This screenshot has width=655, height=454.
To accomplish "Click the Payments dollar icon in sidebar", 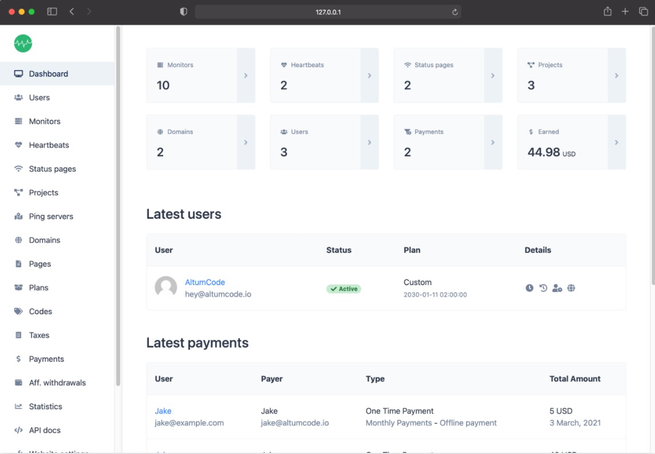I will tap(18, 359).
